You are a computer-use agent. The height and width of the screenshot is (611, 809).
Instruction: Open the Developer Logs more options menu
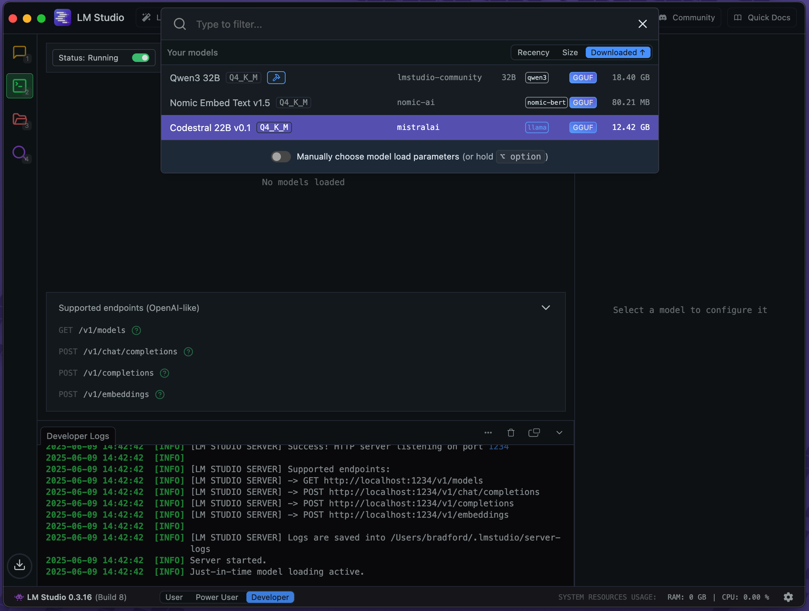(x=488, y=433)
